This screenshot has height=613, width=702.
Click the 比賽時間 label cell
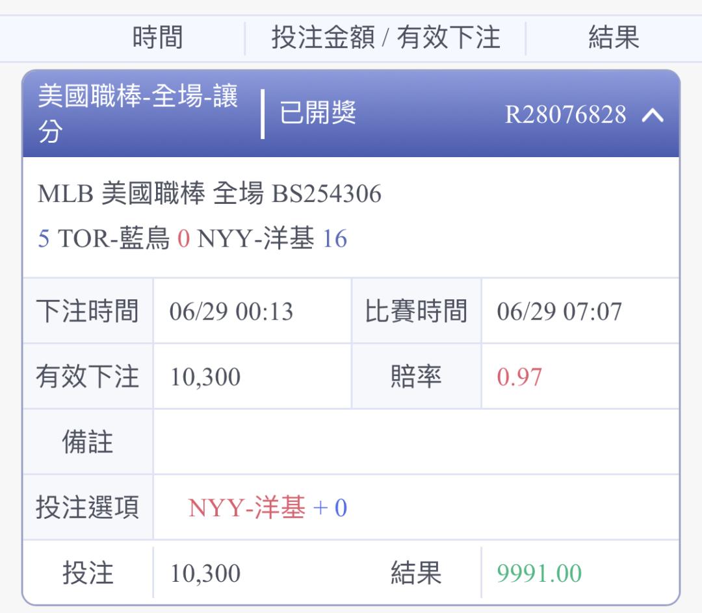[x=417, y=311]
